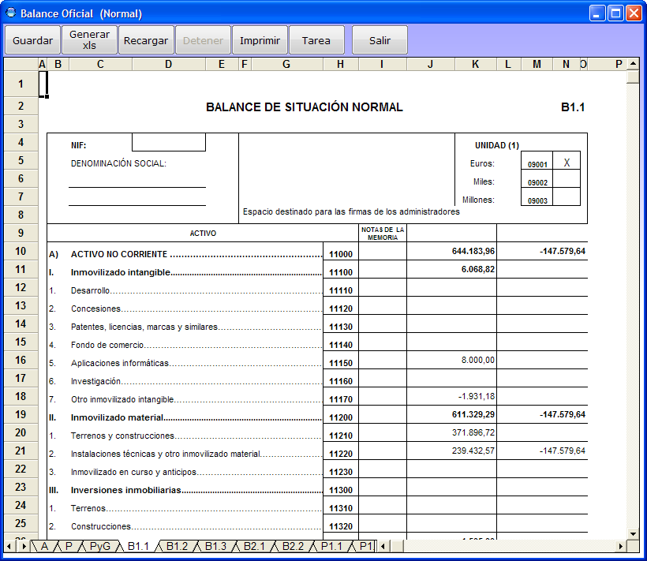Select column H header
This screenshot has height=561, width=647.
[340, 64]
